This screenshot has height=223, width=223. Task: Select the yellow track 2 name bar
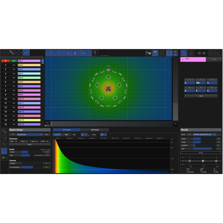click(x=29, y=65)
